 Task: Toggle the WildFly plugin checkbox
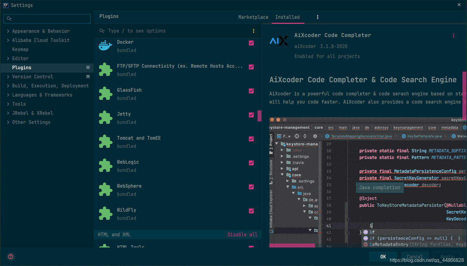[x=251, y=211]
